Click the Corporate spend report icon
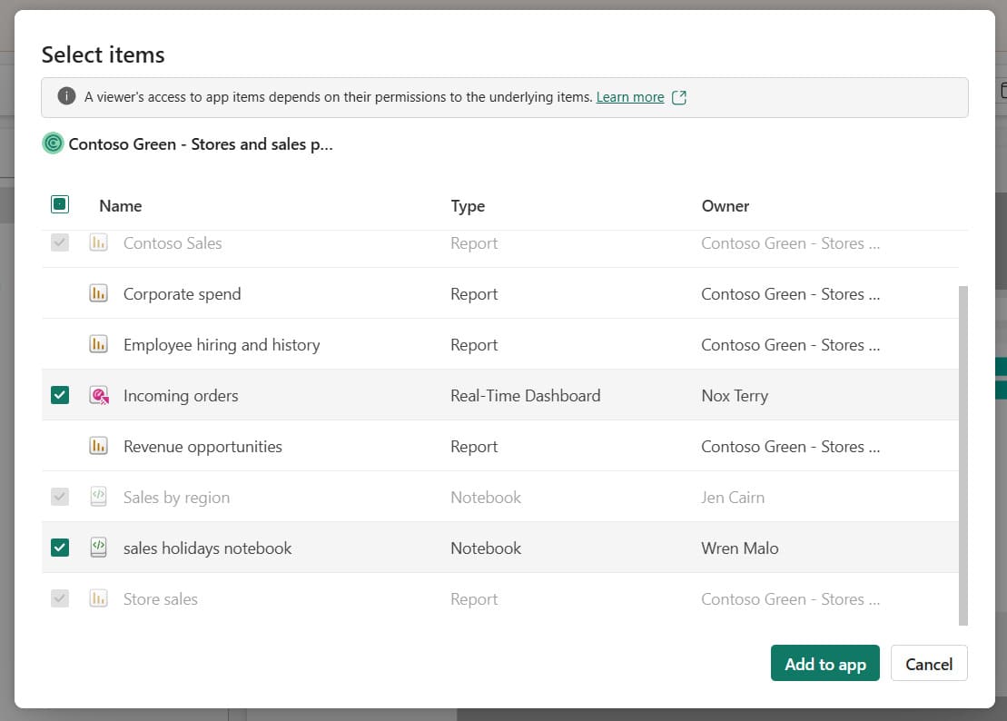 click(x=98, y=294)
